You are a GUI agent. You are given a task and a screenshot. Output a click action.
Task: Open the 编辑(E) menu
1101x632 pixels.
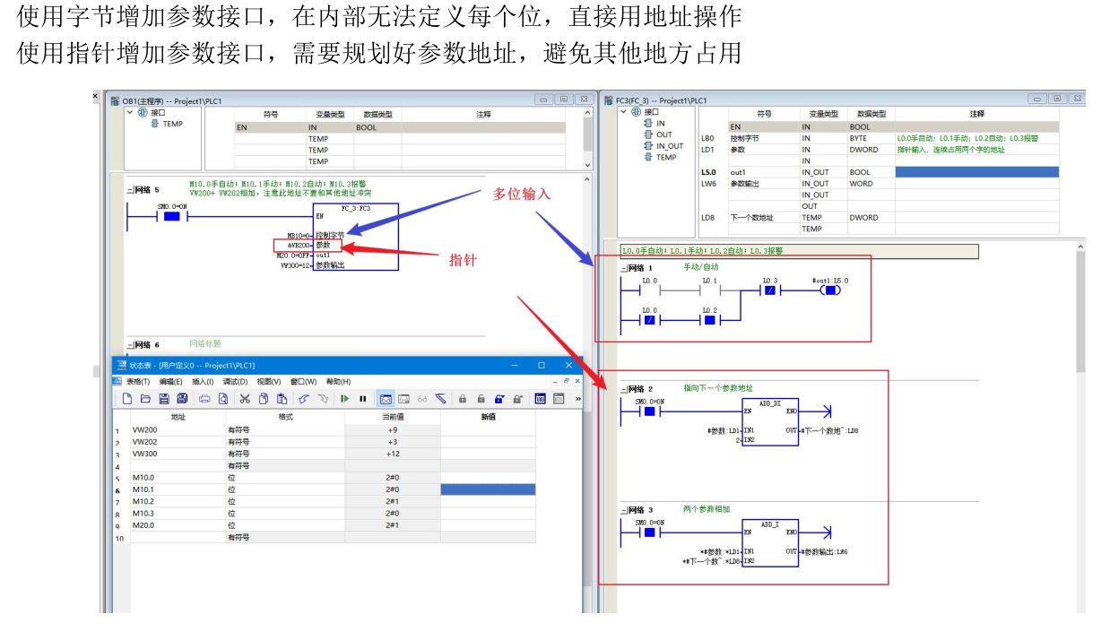pos(170,382)
